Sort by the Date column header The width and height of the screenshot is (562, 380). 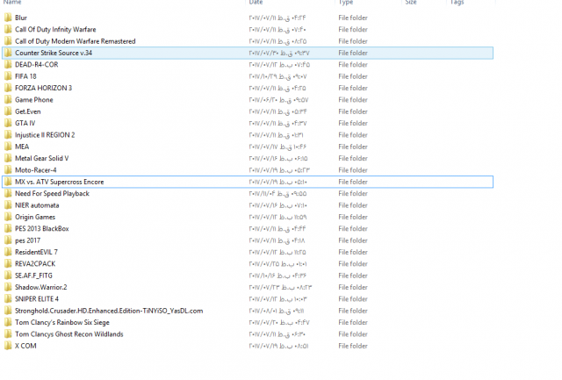click(x=256, y=2)
